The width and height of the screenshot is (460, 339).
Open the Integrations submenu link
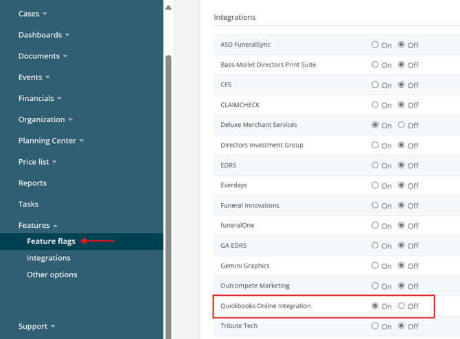tap(48, 258)
